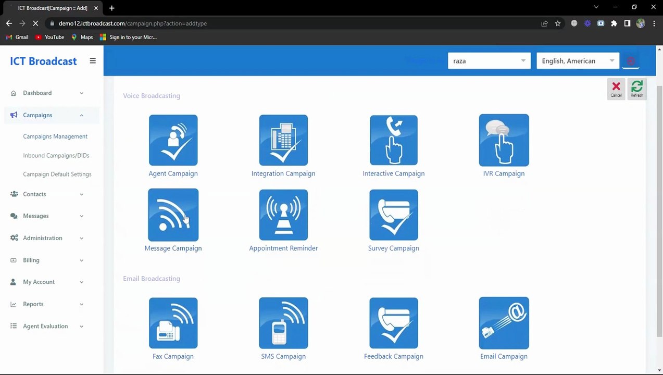Click the Email Campaign text label
The image size is (663, 375).
[504, 357]
